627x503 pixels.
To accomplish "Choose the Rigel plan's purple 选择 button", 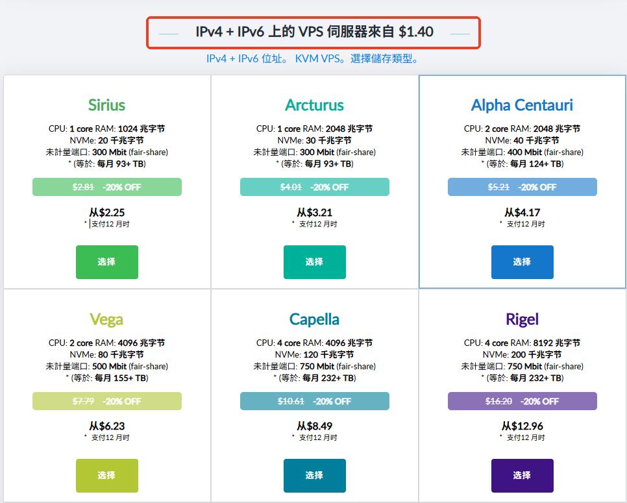I will (x=522, y=476).
